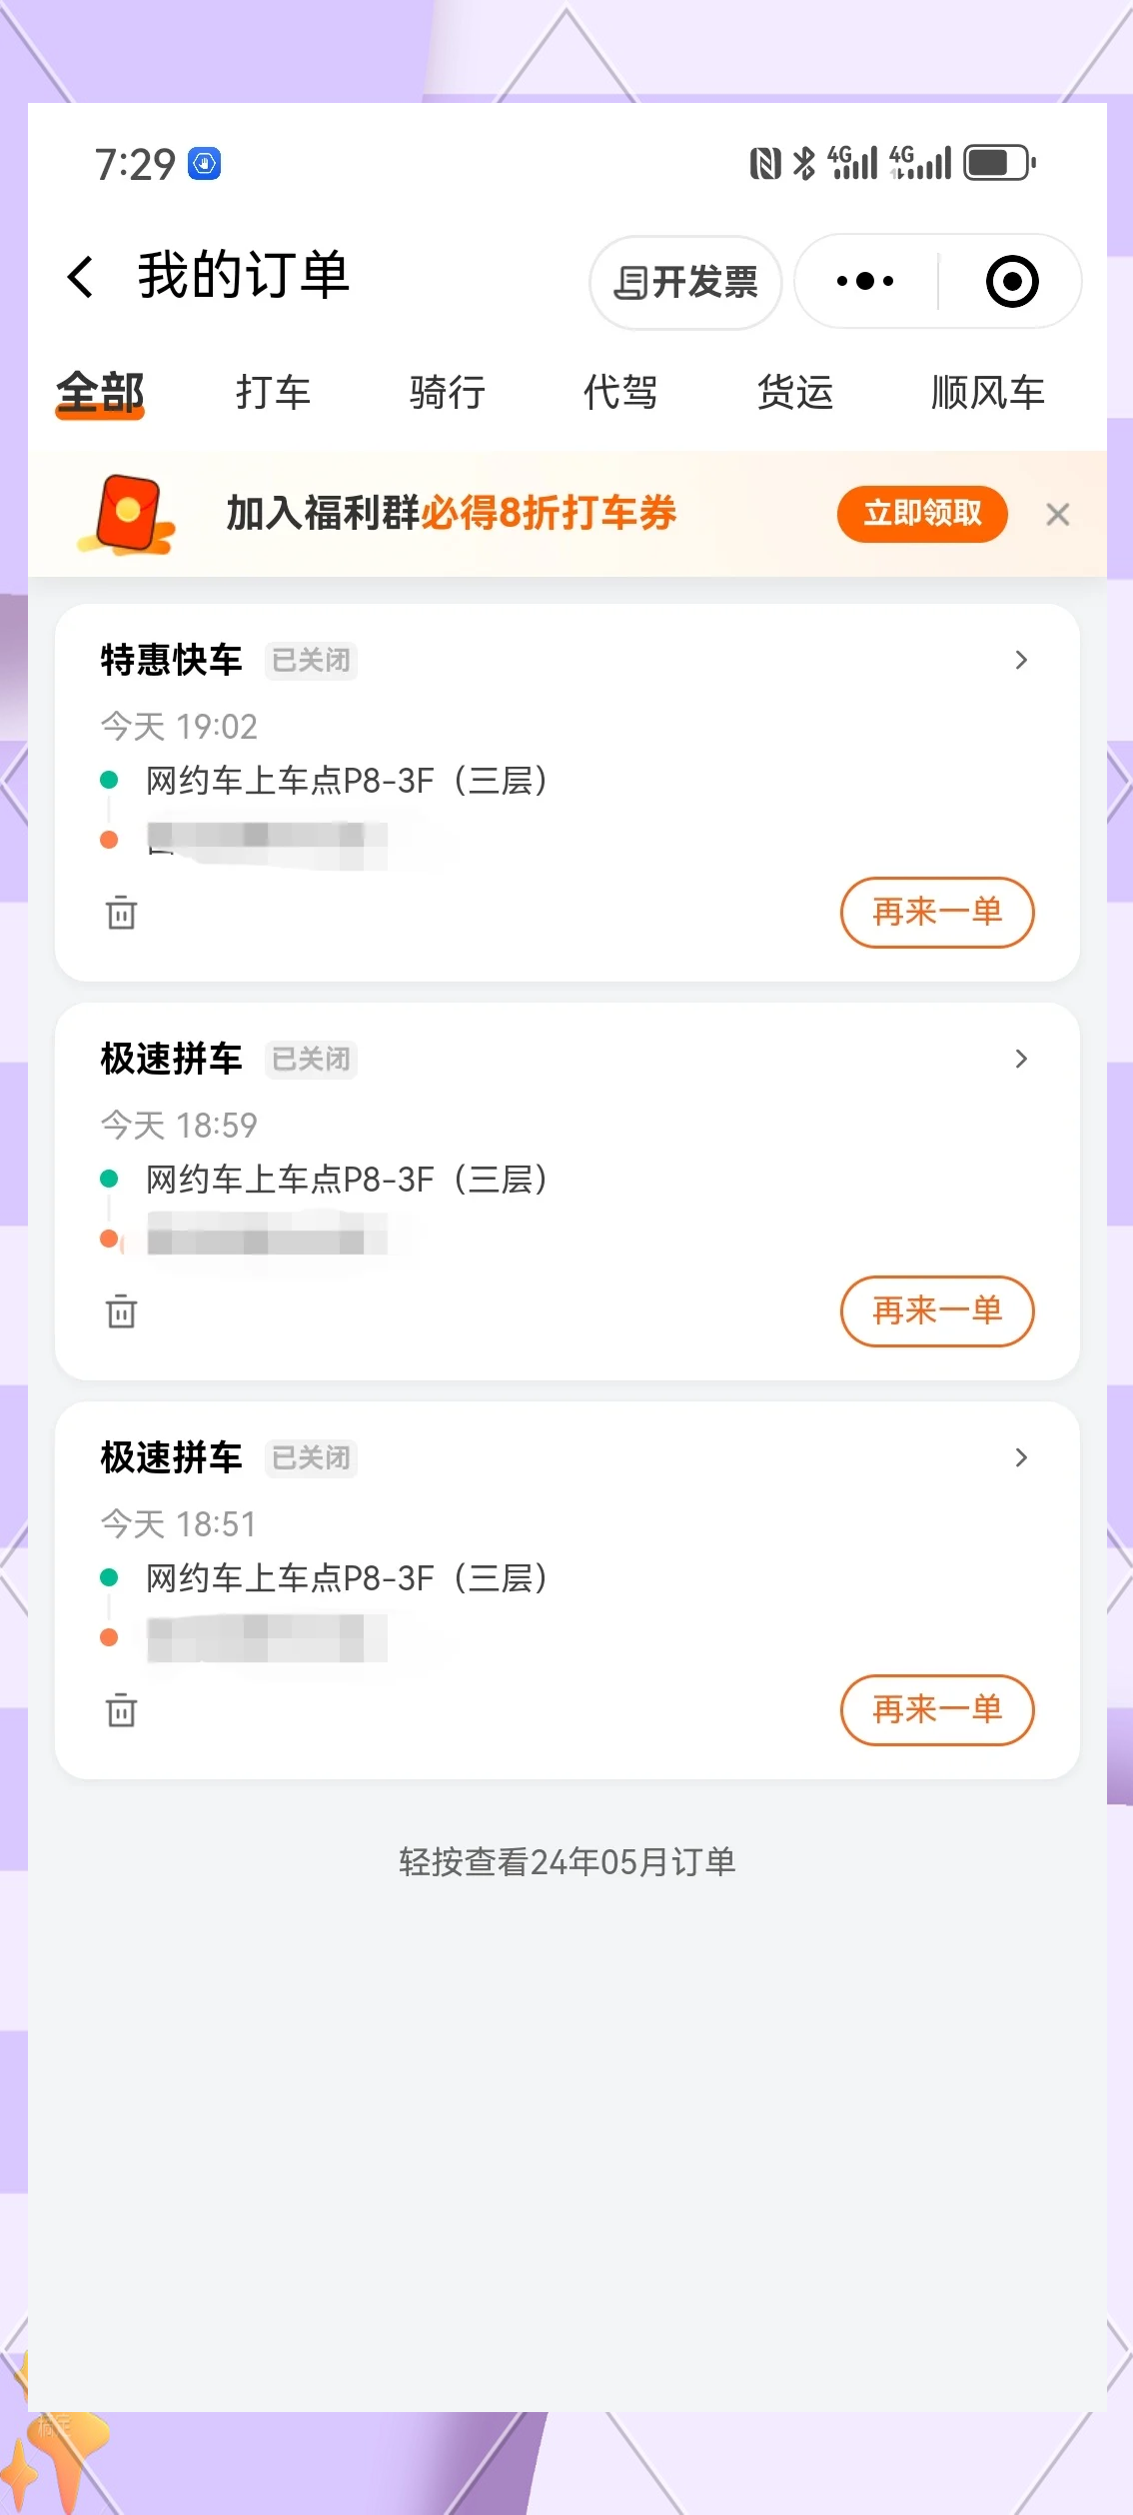Claim coupon with 立即领取 button
The width and height of the screenshot is (1133, 2515).
(921, 514)
